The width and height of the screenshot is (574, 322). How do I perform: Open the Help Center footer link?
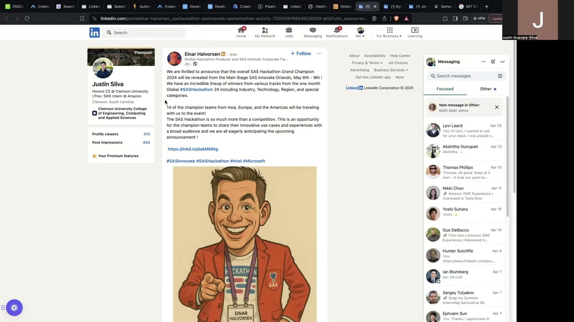400,55
